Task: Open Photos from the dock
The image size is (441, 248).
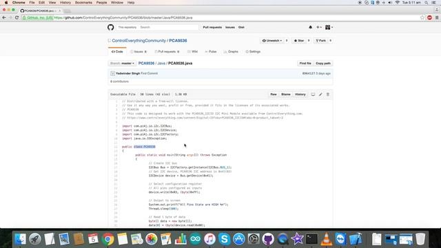Action: point(152,239)
